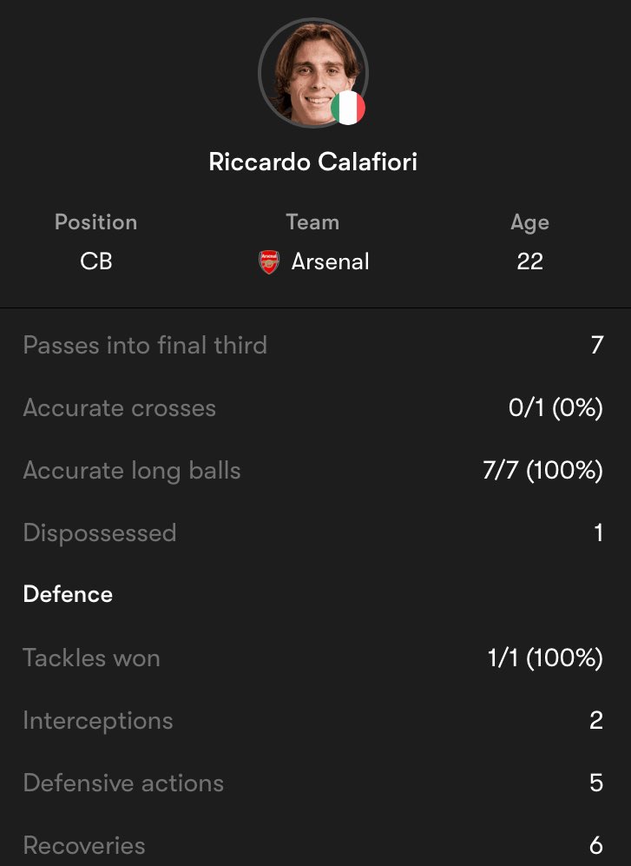Select the Dispossessed stat label
Screen dimensions: 631x866
pos(100,532)
